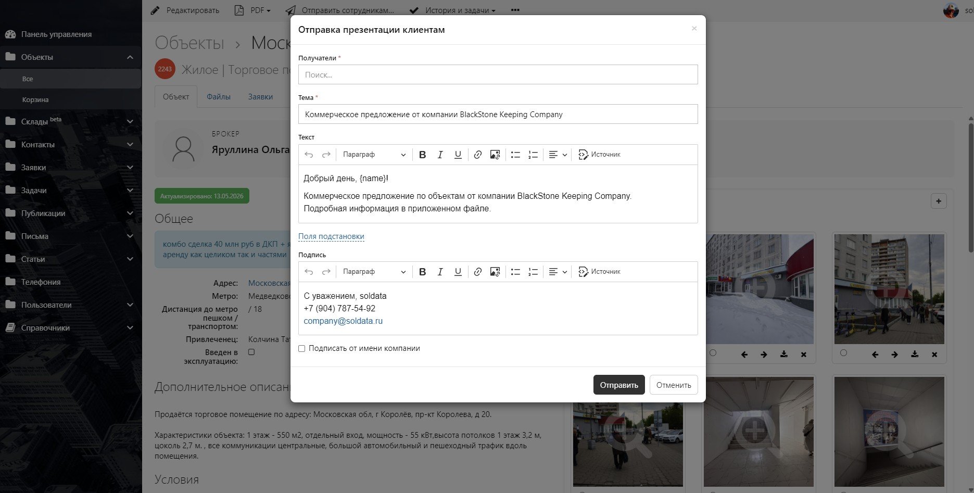The width and height of the screenshot is (974, 493).
Task: Toggle bold in the Текст editor toolbar
Action: [422, 155]
